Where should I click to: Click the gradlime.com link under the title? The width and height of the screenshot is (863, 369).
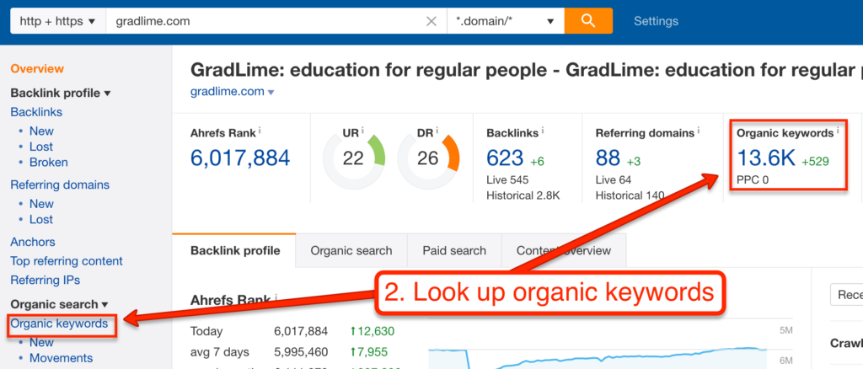[228, 91]
